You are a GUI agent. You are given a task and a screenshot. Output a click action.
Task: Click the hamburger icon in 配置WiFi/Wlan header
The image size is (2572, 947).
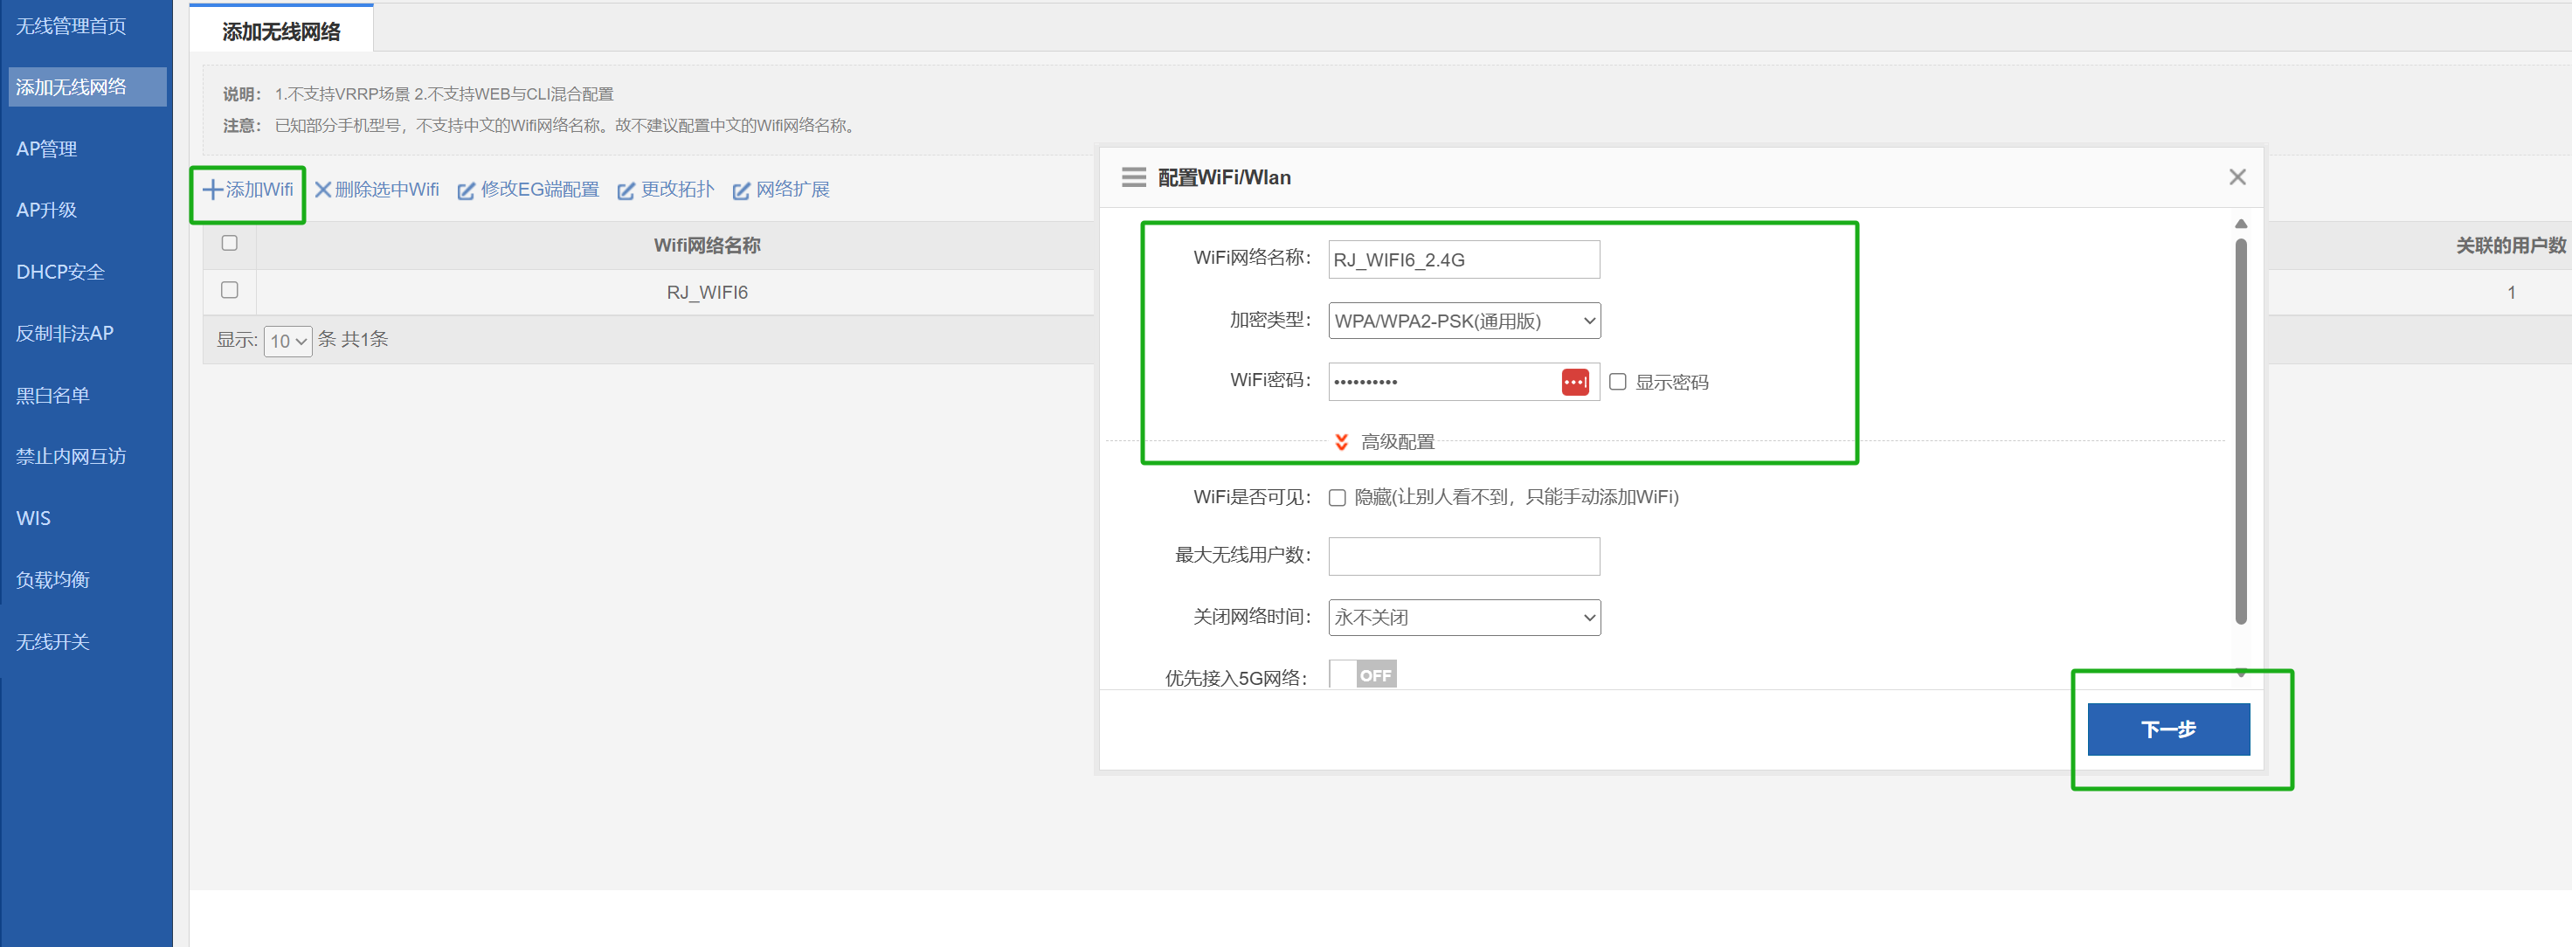[1133, 178]
